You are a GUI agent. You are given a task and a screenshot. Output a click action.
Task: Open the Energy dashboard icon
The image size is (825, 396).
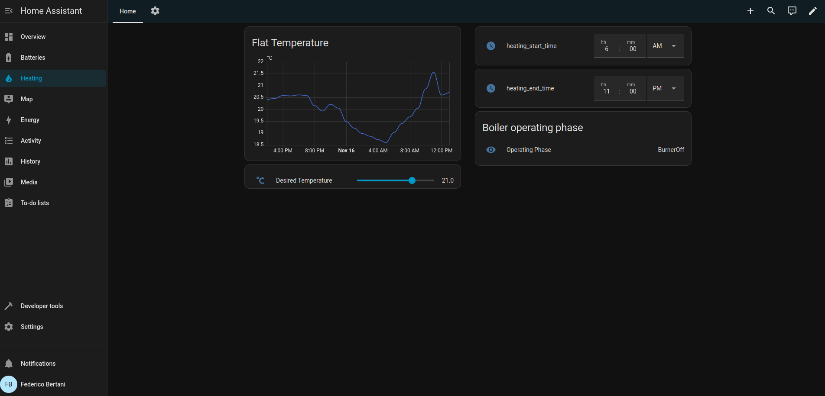pos(9,119)
